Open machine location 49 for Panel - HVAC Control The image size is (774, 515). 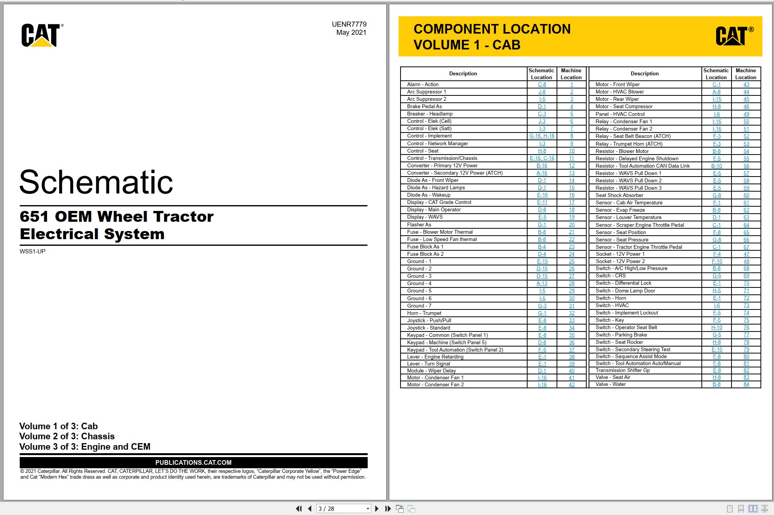(746, 114)
